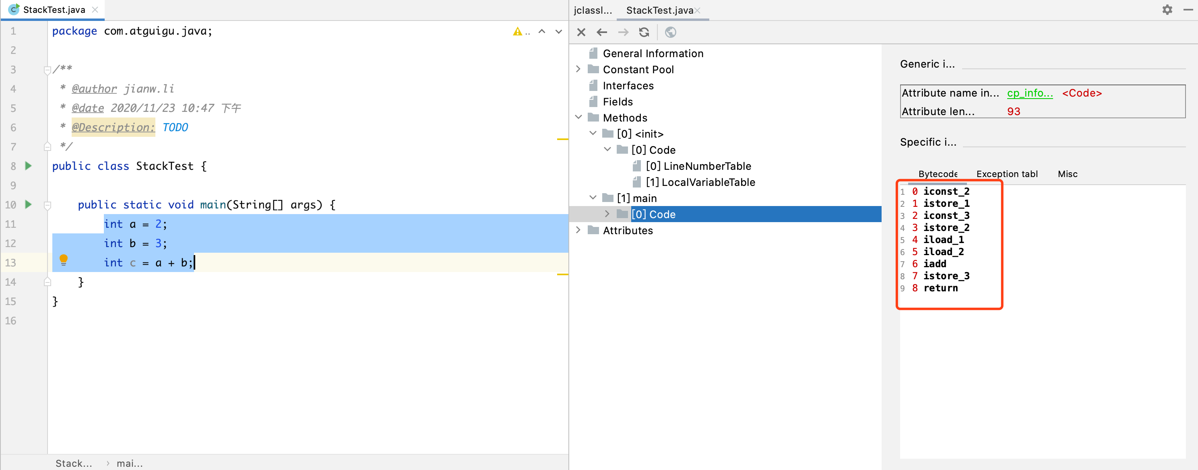This screenshot has height=470, width=1198.
Task: Open web browser globe icon
Action: tap(671, 32)
